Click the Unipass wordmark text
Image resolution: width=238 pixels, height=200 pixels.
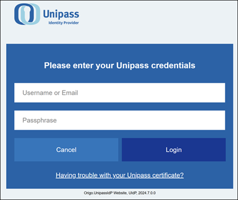click(61, 14)
